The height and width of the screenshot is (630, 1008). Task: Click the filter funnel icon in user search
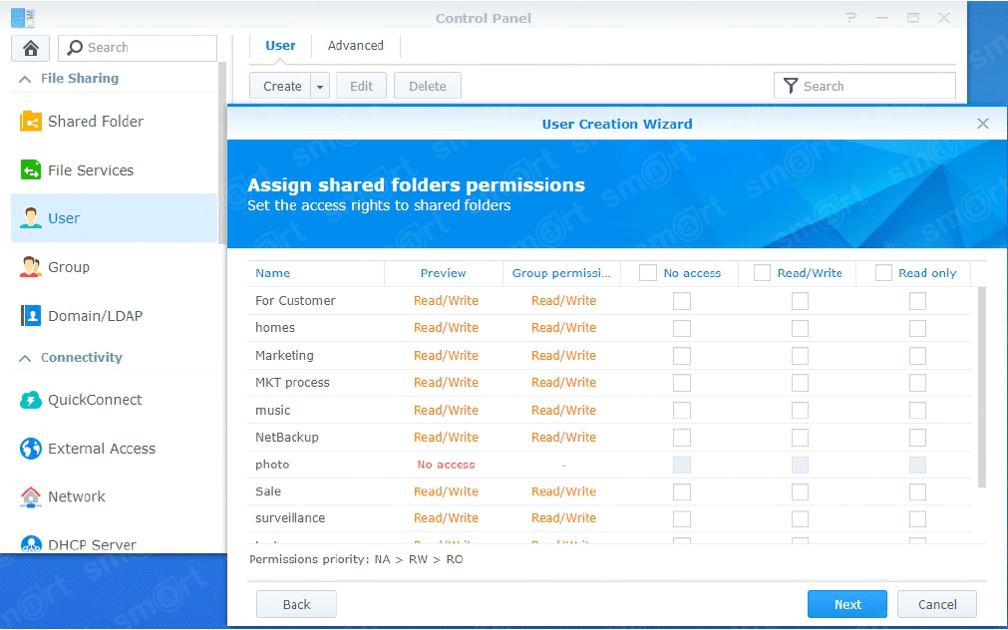tap(791, 86)
